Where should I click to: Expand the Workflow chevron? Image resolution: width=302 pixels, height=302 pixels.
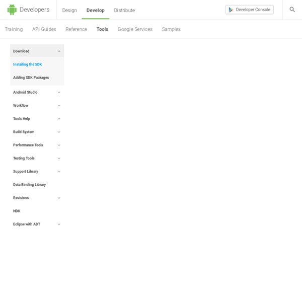coord(59,106)
